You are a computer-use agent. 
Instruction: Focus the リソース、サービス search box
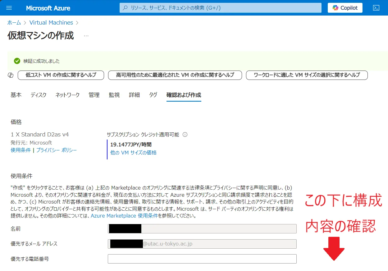click(x=220, y=8)
